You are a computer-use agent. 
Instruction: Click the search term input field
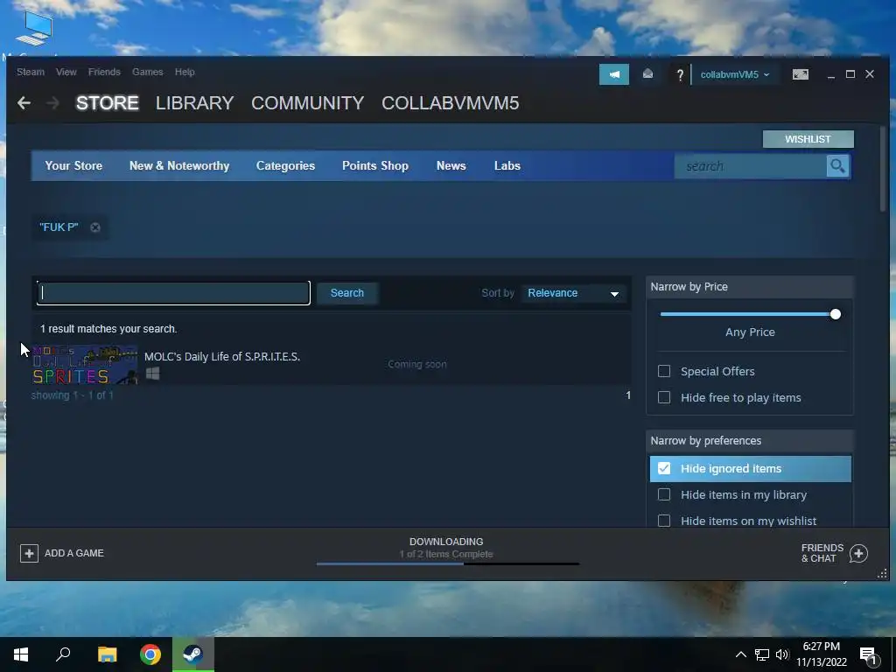tap(174, 293)
